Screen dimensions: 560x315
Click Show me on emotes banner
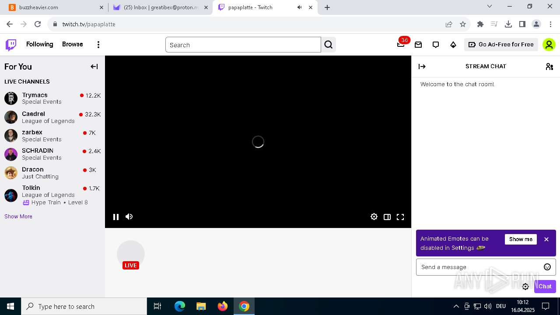tap(521, 239)
